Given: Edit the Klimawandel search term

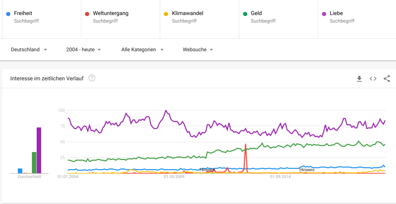Looking at the screenshot, I should tap(187, 13).
